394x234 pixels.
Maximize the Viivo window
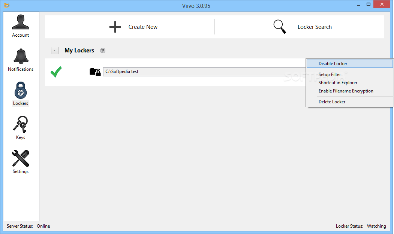(369, 4)
